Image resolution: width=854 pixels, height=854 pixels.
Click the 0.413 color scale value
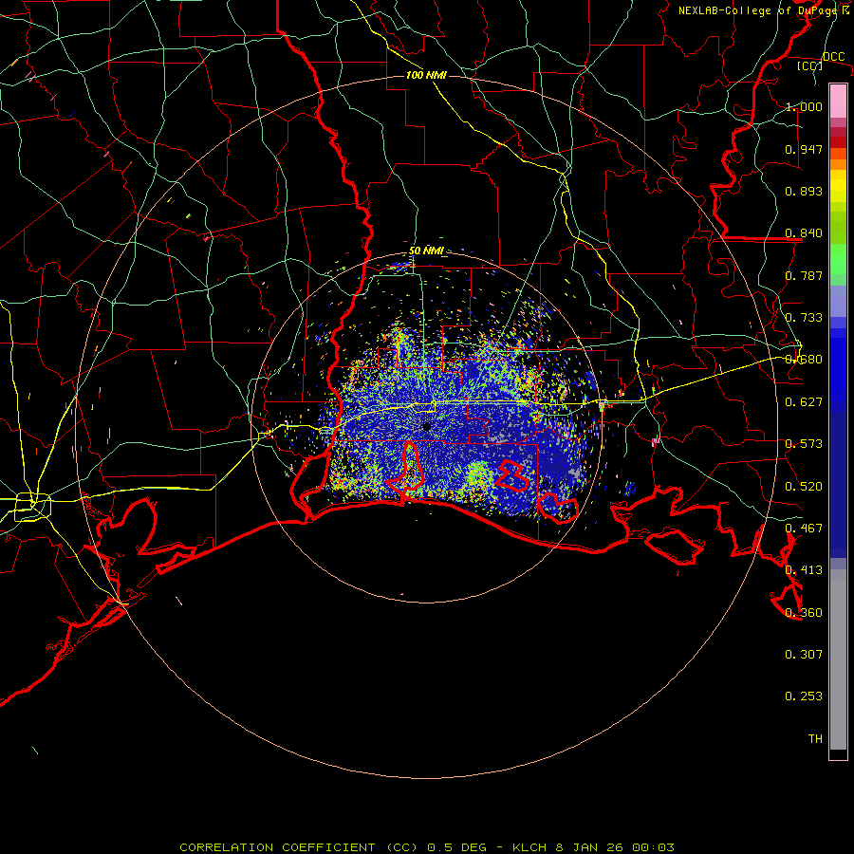[804, 570]
